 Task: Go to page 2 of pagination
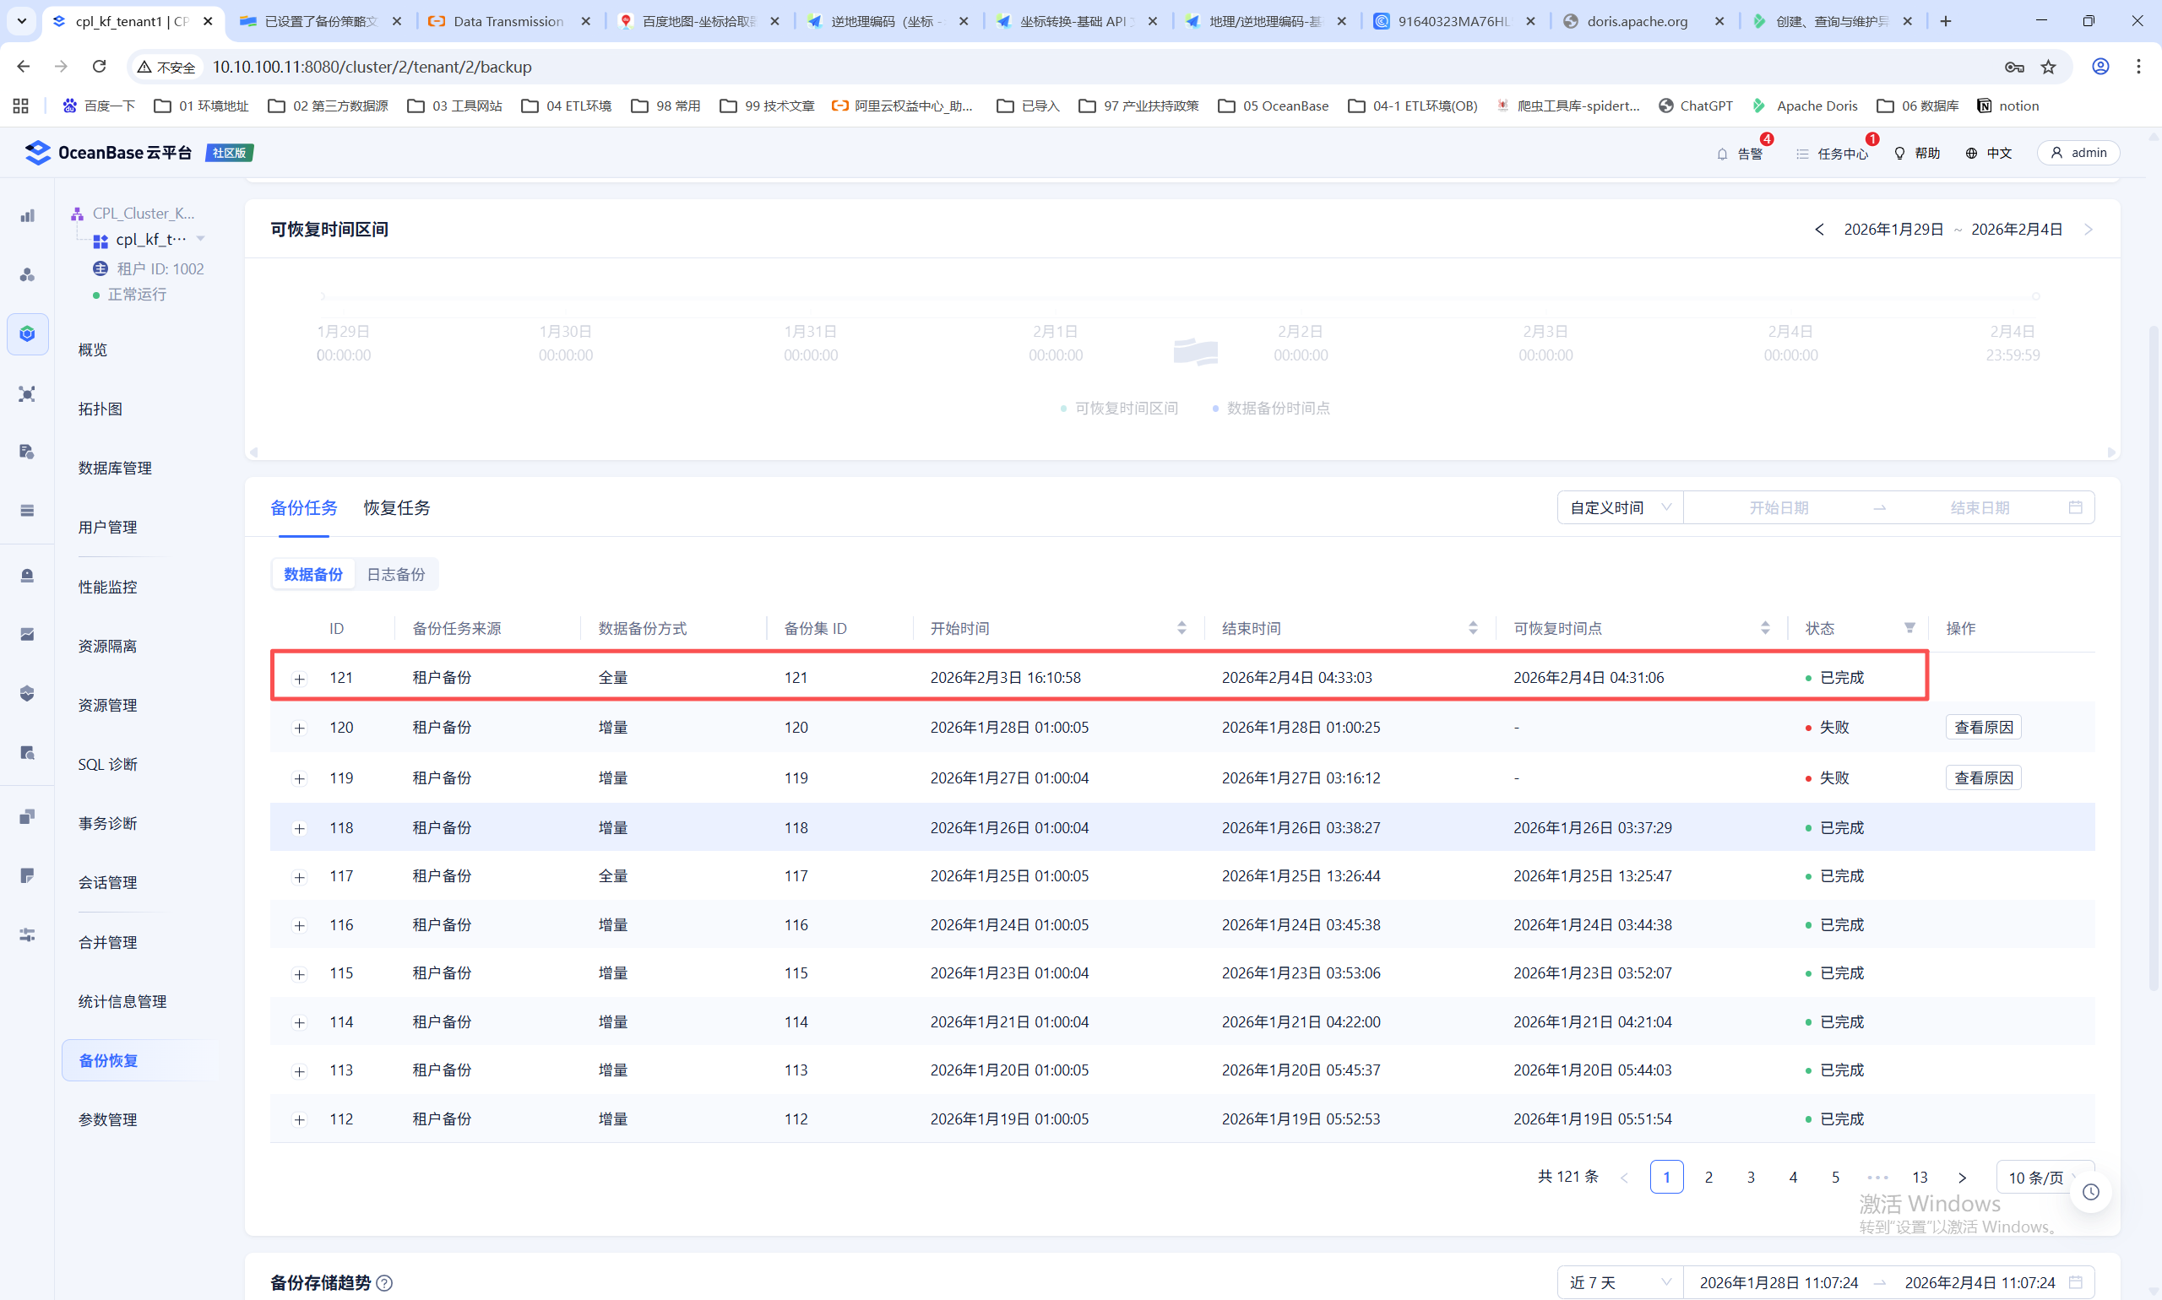1708,1178
